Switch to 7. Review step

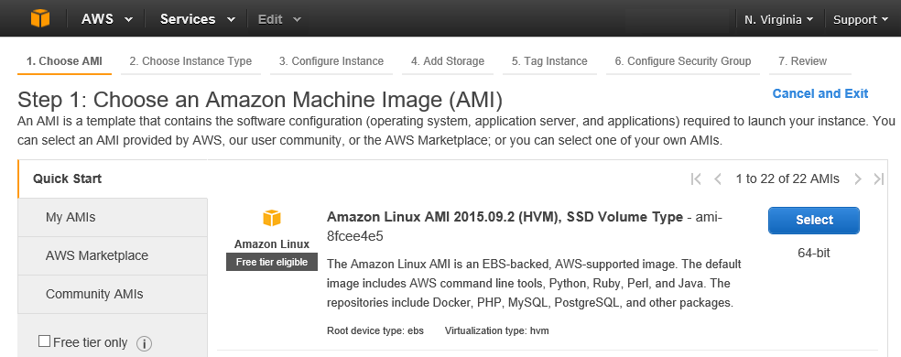810,61
